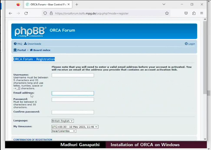Click the padlock site security icon
Image resolution: width=211 pixels, height=150 pixels.
click(51, 13)
